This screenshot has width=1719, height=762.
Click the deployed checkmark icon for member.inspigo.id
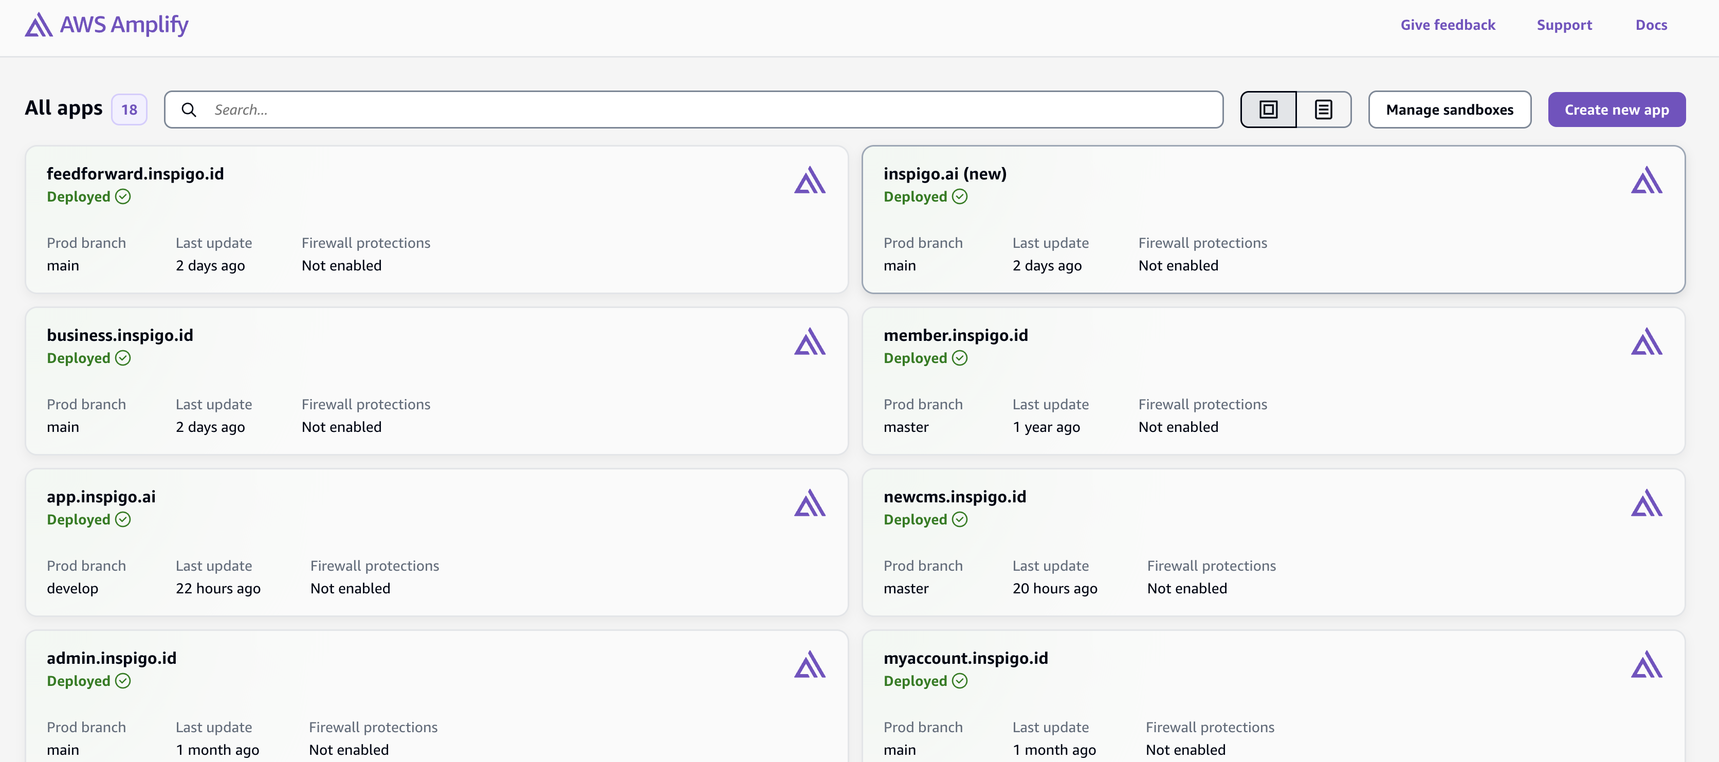pos(960,358)
